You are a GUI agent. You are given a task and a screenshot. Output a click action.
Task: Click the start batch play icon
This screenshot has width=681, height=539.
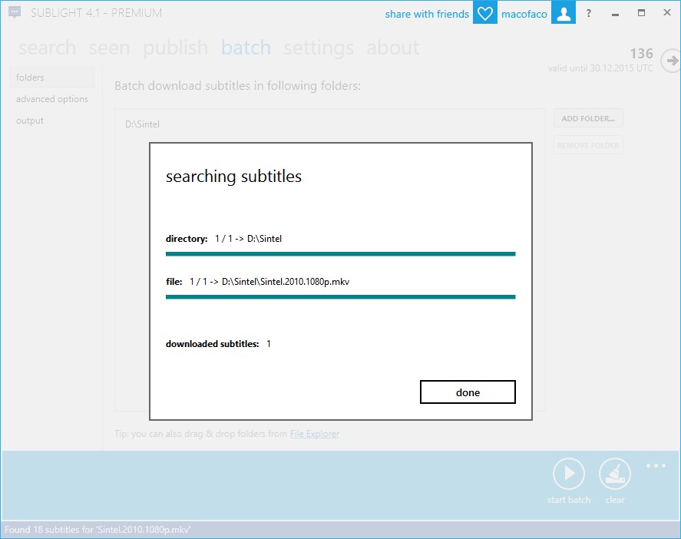pyautogui.click(x=568, y=474)
